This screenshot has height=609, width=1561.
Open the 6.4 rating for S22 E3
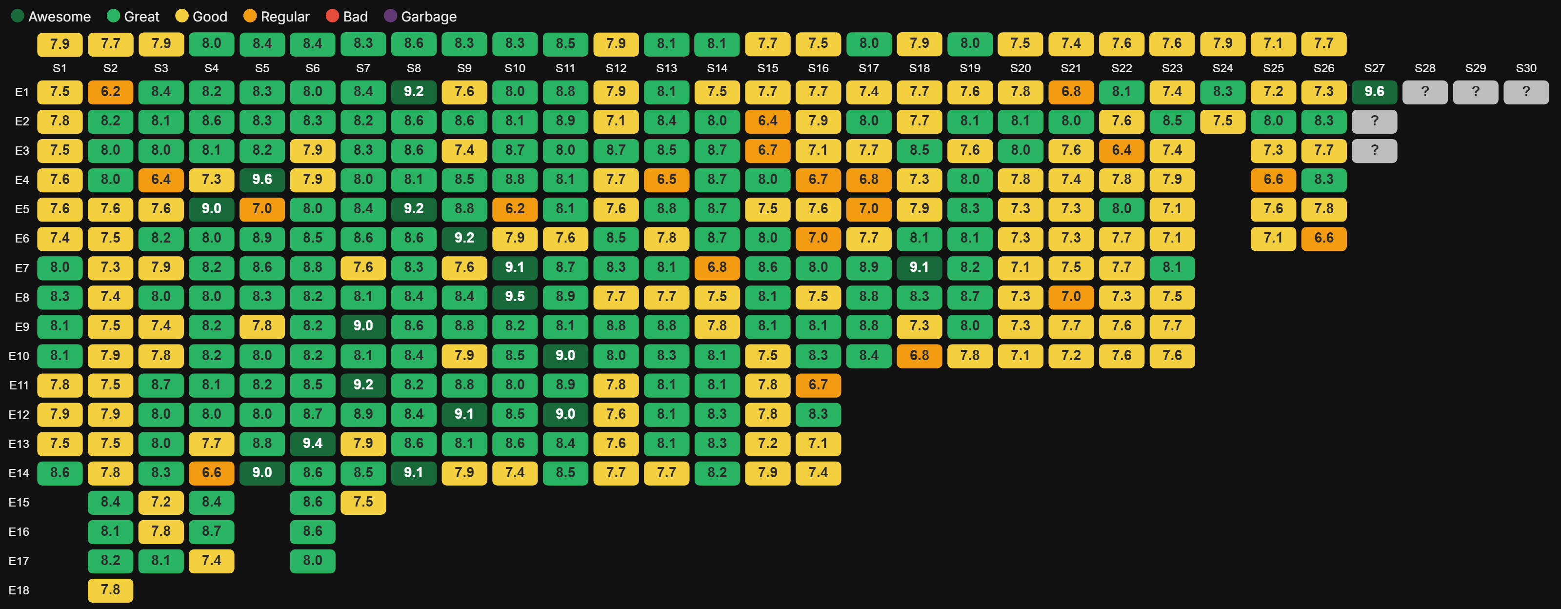[x=1121, y=150]
